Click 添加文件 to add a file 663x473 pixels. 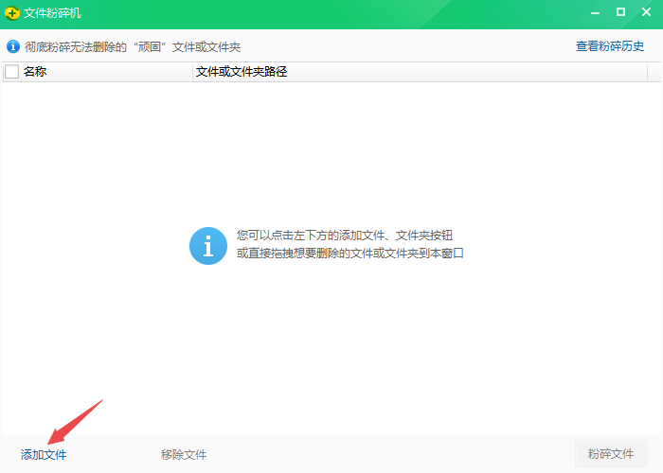point(44,455)
